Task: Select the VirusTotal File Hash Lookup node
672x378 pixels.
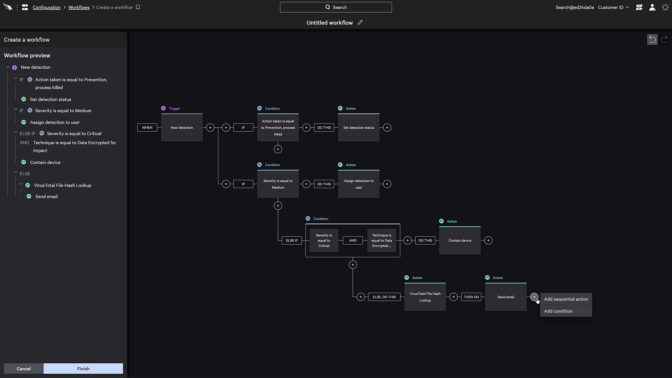Action: point(425,297)
